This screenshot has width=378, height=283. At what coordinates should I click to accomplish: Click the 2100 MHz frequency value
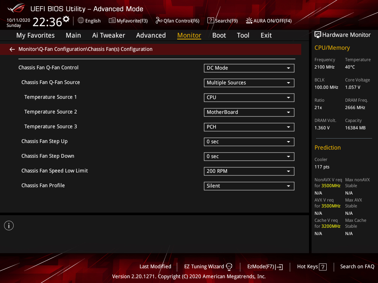tap(324, 67)
